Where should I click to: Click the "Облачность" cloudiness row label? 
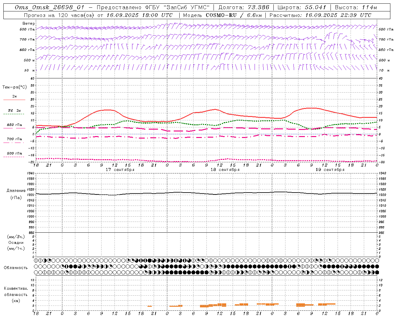click(x=16, y=268)
